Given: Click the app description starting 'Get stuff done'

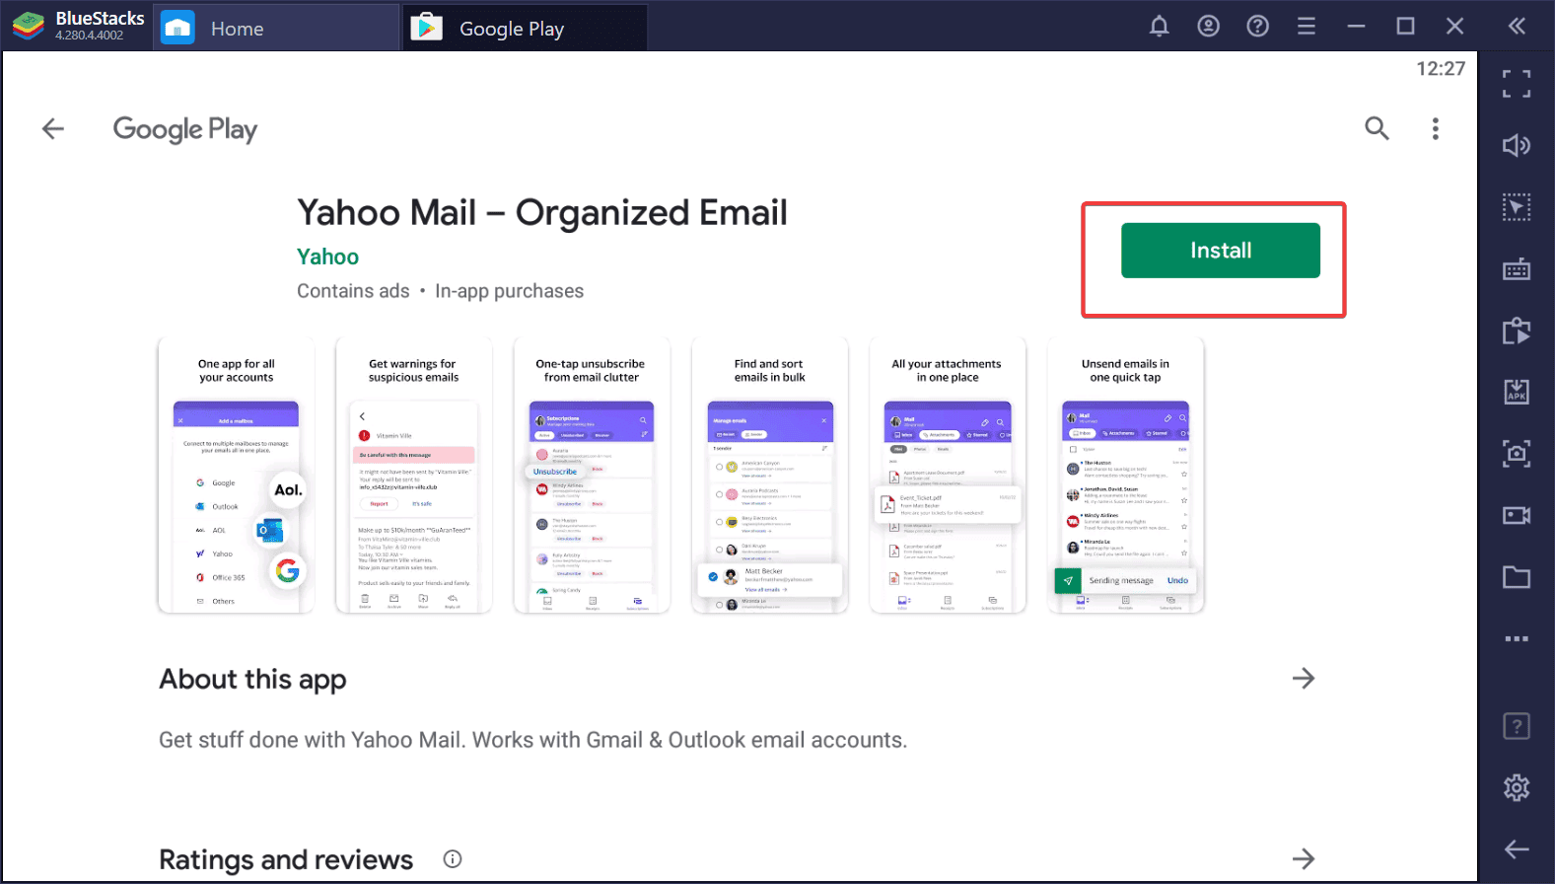Looking at the screenshot, I should 533,740.
